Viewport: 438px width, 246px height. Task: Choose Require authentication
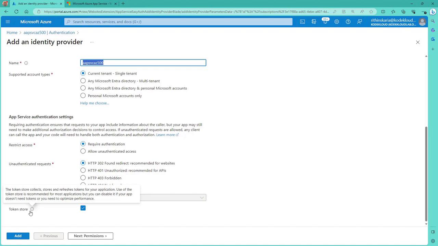tap(83, 144)
